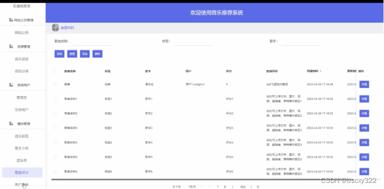Select page 1 in pagination
This screenshot has width=384, height=189.
click(x=217, y=186)
